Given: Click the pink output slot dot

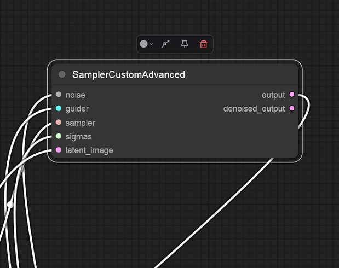Looking at the screenshot, I should (292, 95).
